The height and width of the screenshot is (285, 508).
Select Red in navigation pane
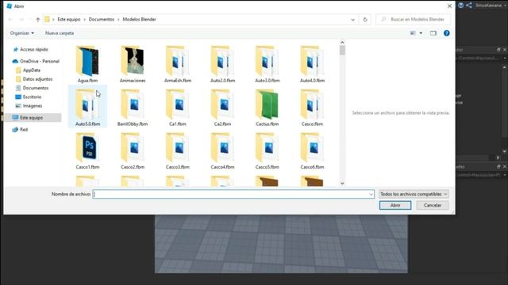click(20, 130)
